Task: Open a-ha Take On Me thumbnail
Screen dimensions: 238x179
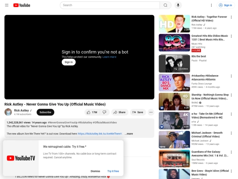Action: tap(174, 121)
